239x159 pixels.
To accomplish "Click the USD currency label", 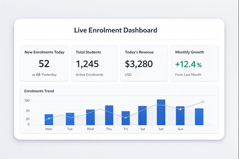I will (128, 75).
